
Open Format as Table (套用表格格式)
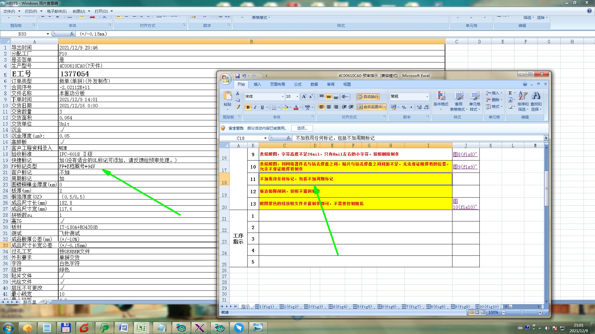pos(458,101)
